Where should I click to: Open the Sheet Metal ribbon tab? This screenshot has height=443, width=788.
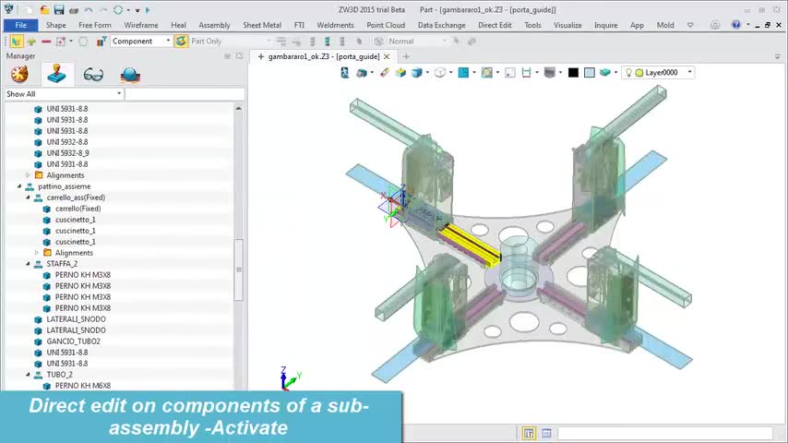(x=262, y=25)
